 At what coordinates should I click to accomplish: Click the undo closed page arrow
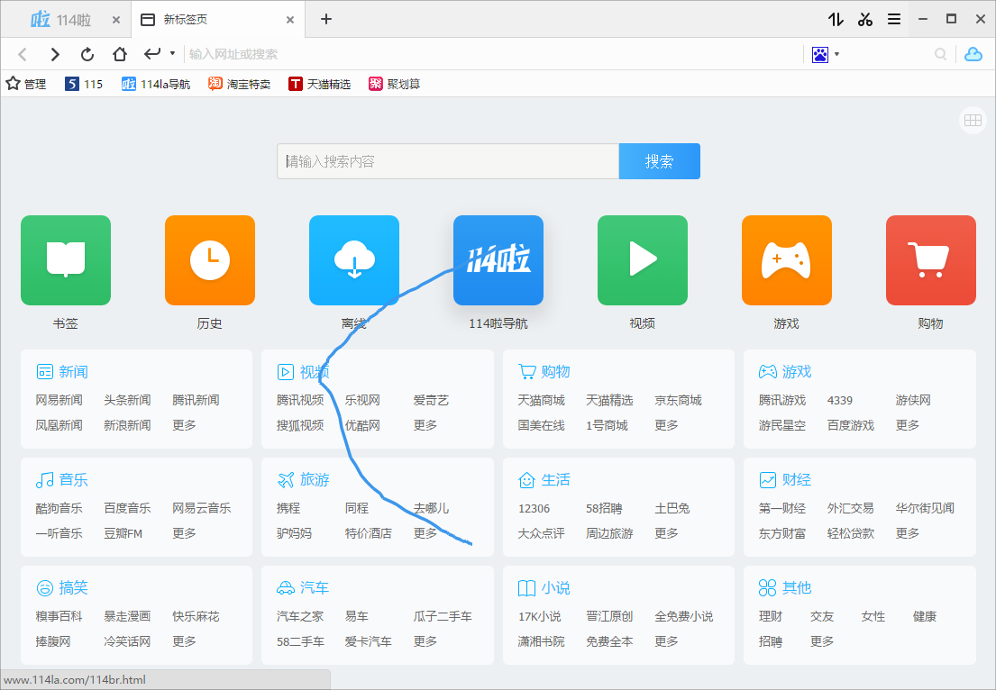(151, 54)
